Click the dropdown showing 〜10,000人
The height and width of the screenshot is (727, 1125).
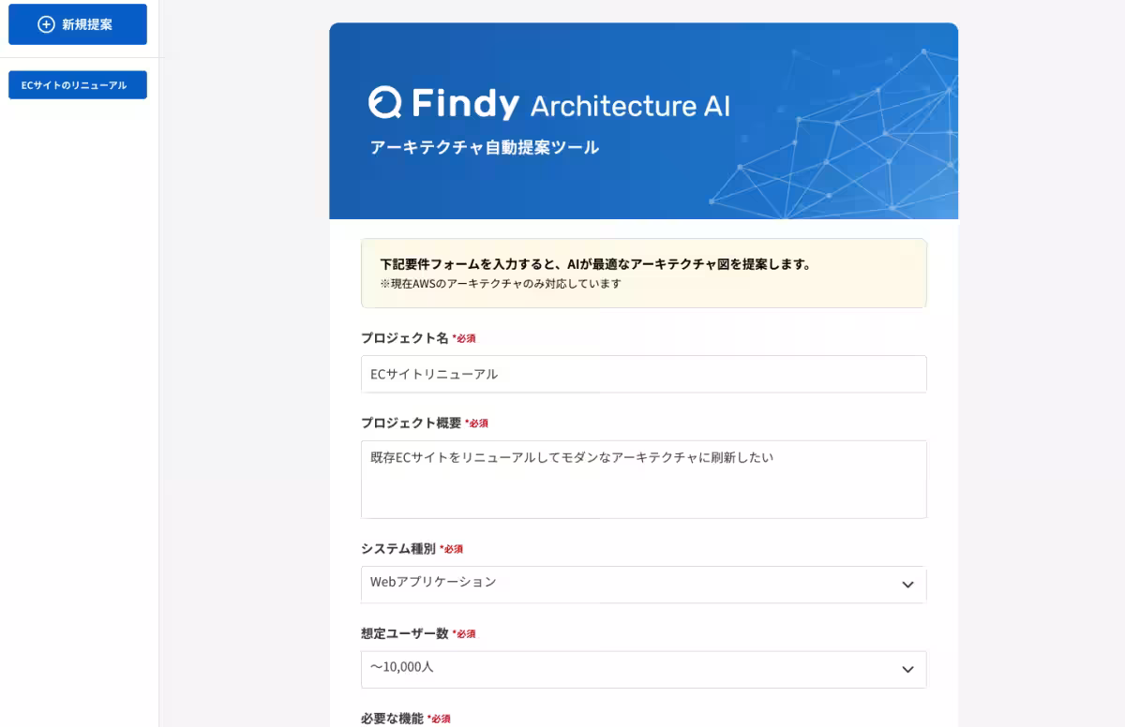tap(643, 669)
